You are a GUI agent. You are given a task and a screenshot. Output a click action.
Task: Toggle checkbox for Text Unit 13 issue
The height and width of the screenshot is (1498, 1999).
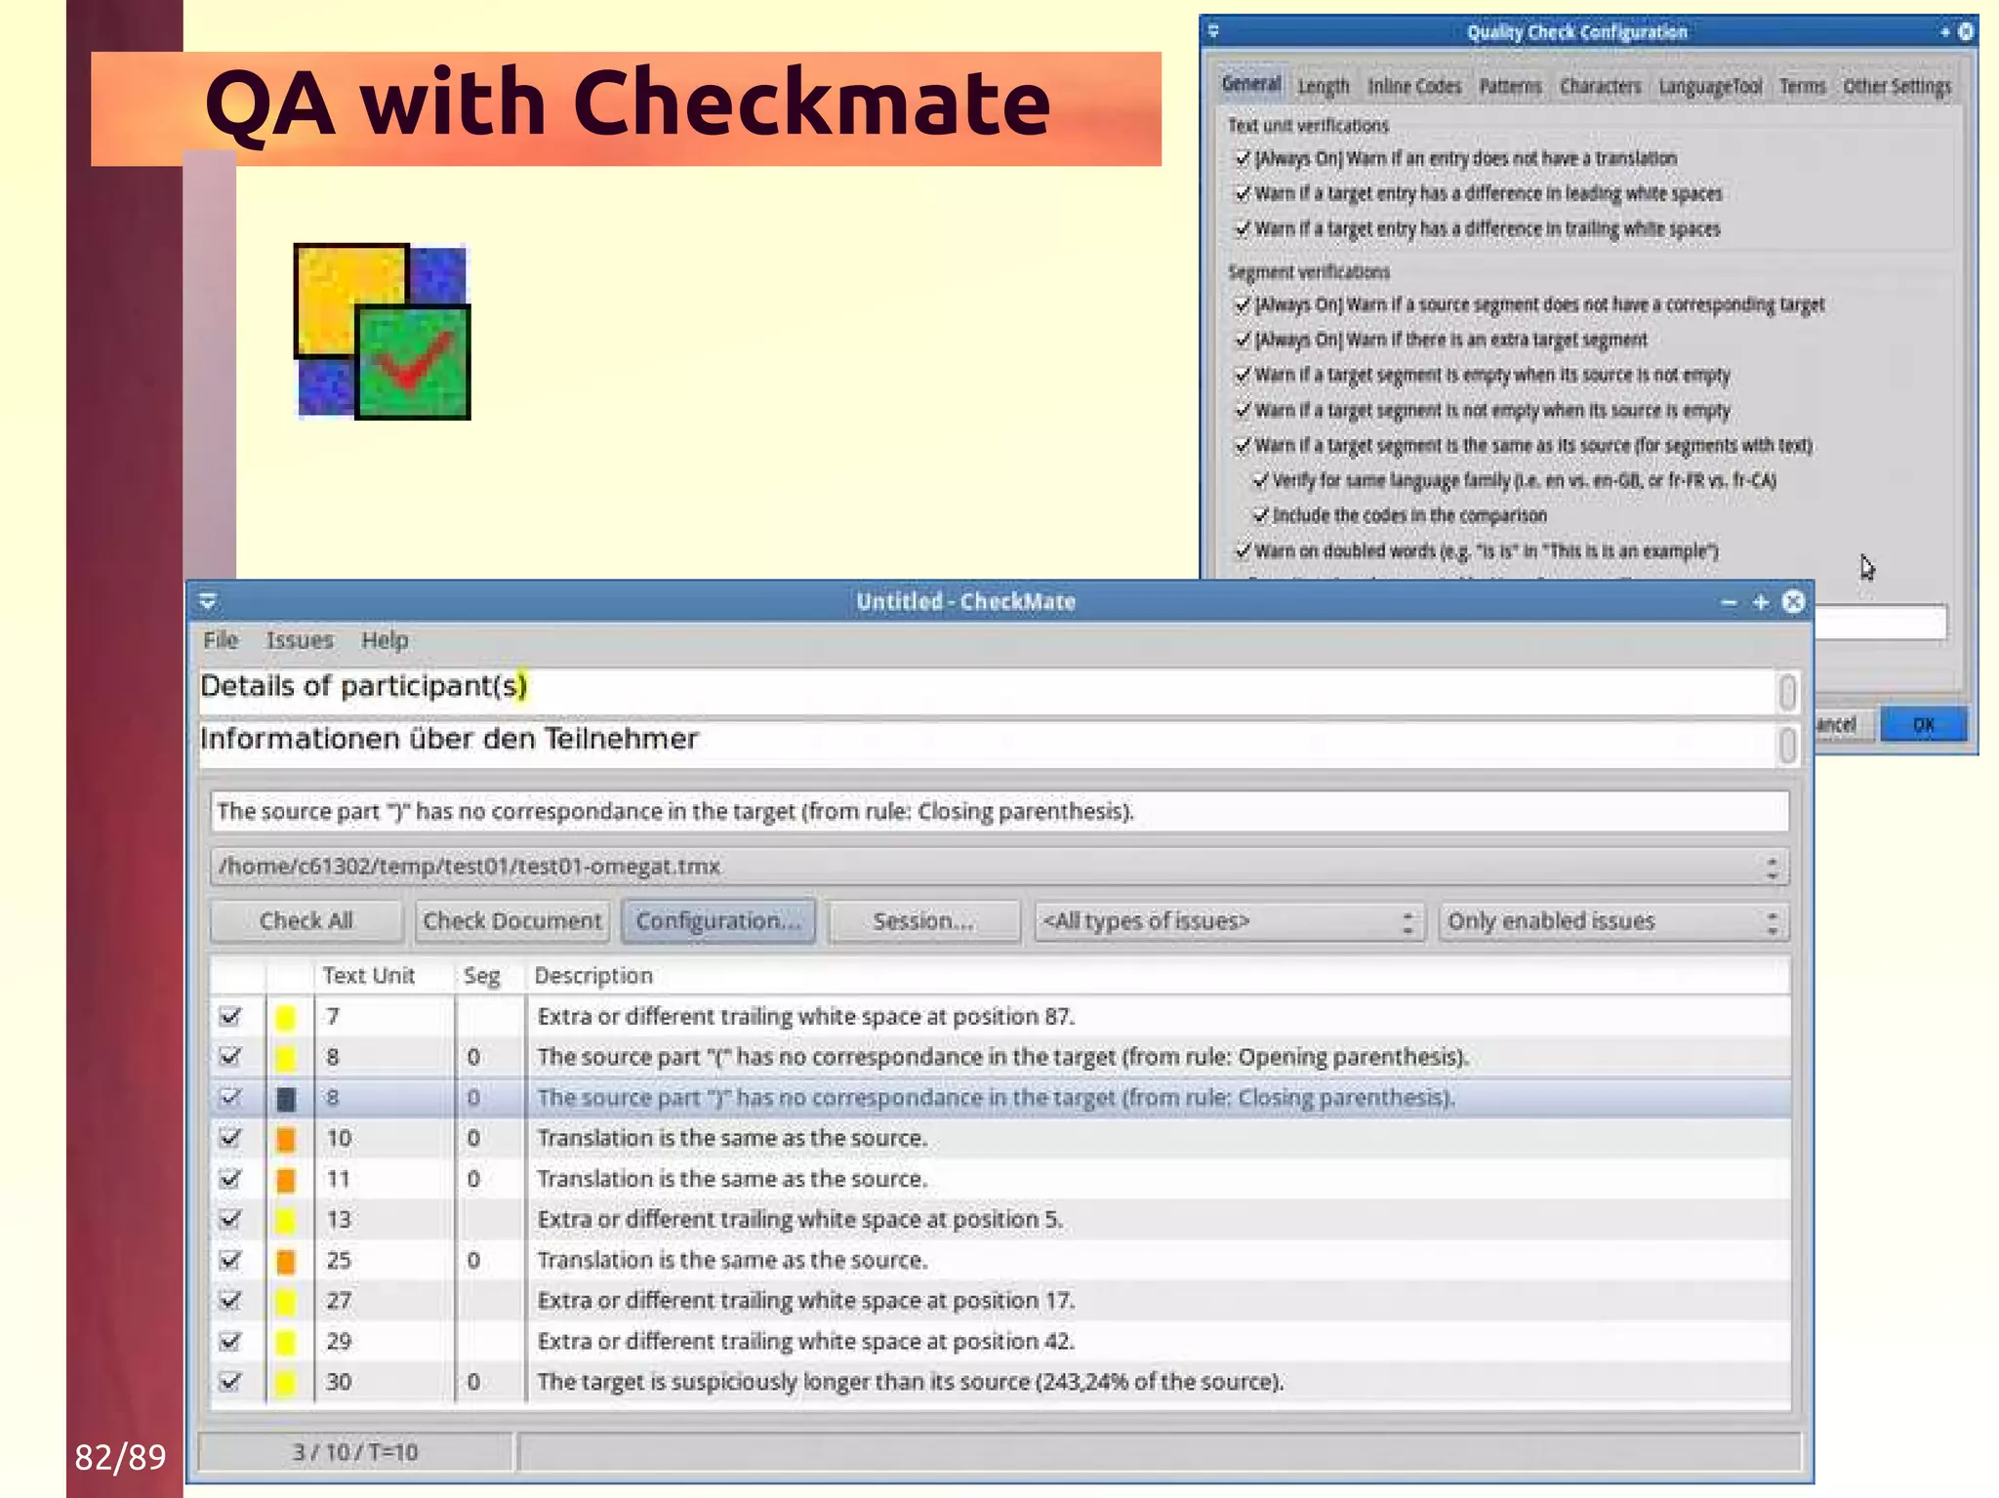pos(230,1219)
